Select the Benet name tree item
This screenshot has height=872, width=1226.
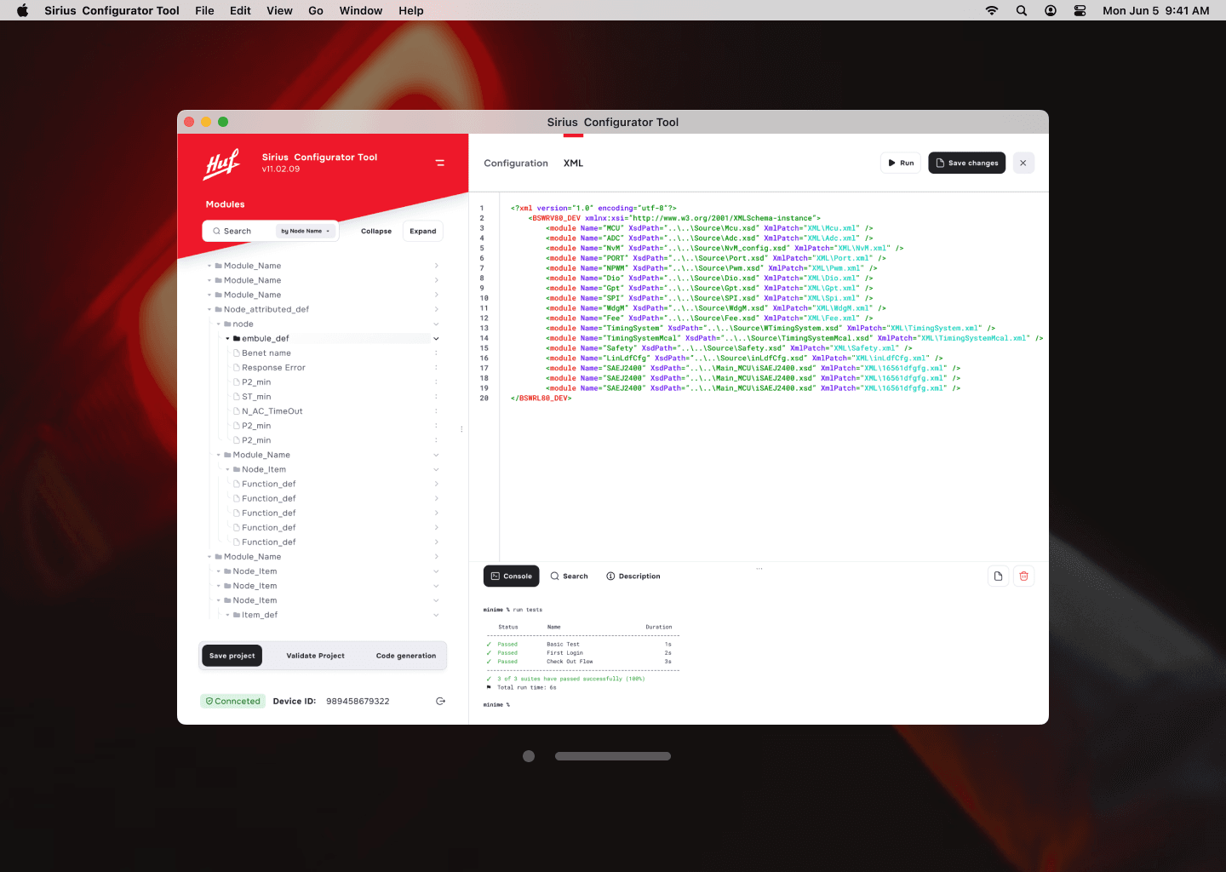tap(266, 353)
